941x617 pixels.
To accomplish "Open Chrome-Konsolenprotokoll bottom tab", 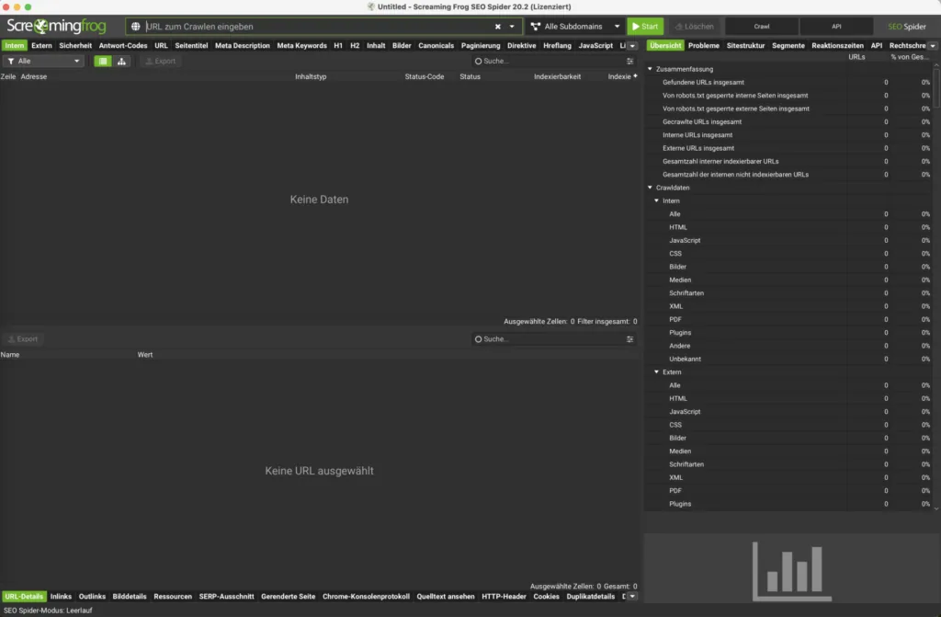I will tap(366, 597).
